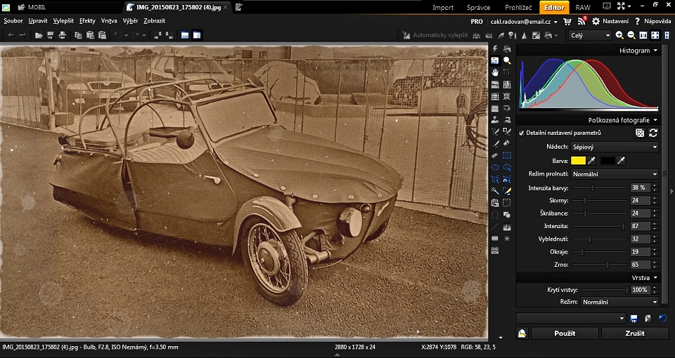Expand the Celý zoom dropdown

[x=590, y=35]
